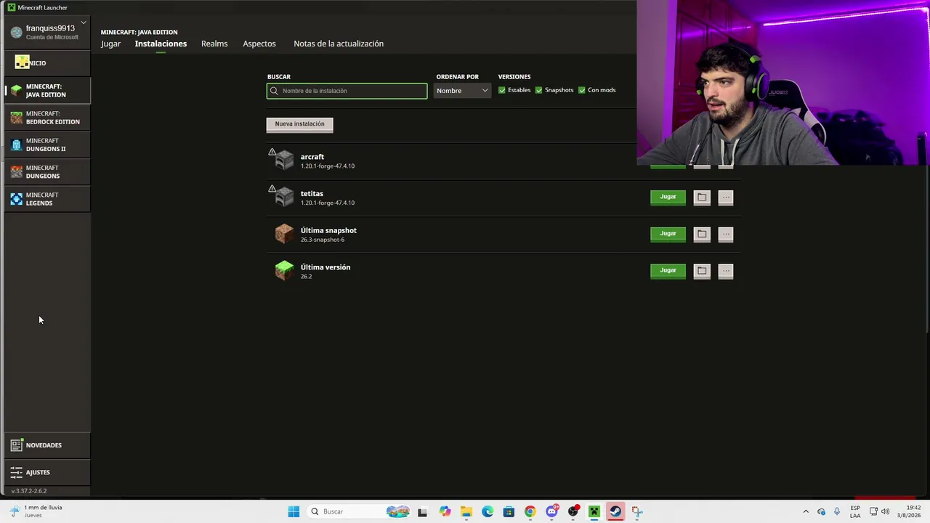Image resolution: width=930 pixels, height=523 pixels.
Task: Launch Última snapshot with its Jugar button
Action: [668, 234]
